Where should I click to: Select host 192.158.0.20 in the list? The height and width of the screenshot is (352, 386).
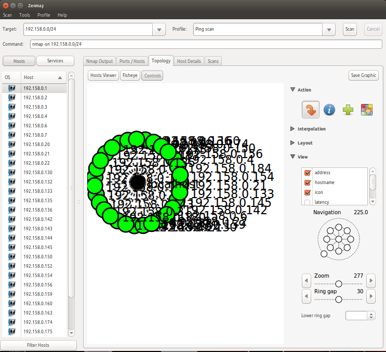[x=36, y=145]
